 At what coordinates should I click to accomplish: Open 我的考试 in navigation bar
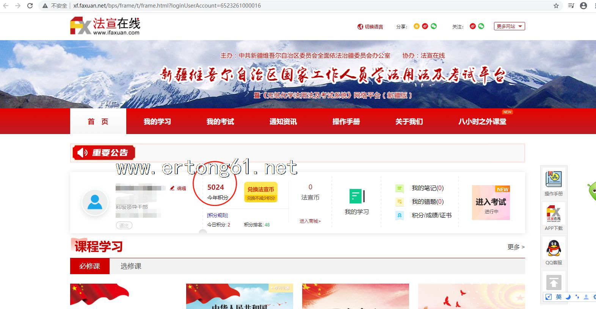tap(220, 122)
